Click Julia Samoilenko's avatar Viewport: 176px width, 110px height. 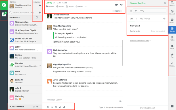pos(49,16)
